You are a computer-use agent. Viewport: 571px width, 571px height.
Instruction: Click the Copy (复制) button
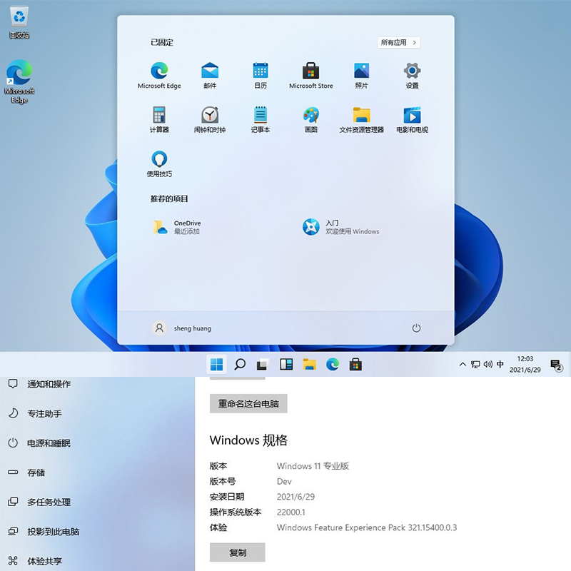click(x=238, y=552)
